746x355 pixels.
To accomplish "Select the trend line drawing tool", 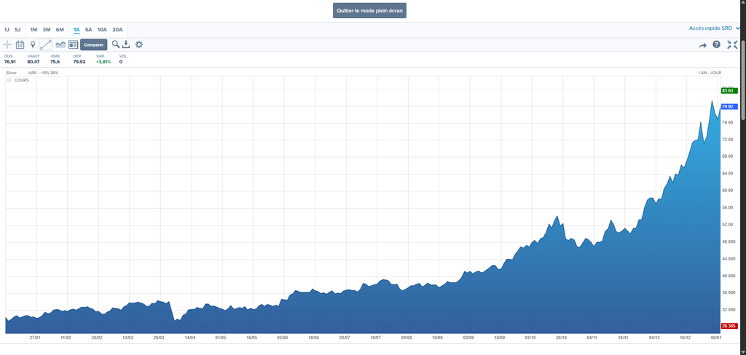I will [46, 45].
